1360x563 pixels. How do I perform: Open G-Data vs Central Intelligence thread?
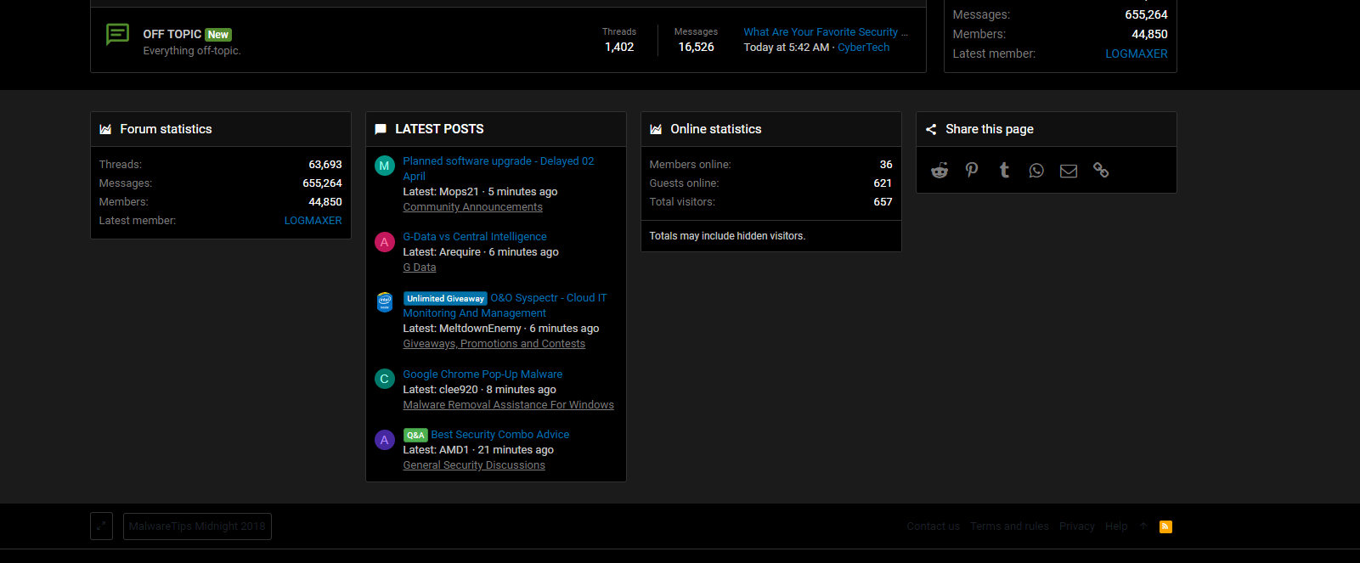coord(474,237)
